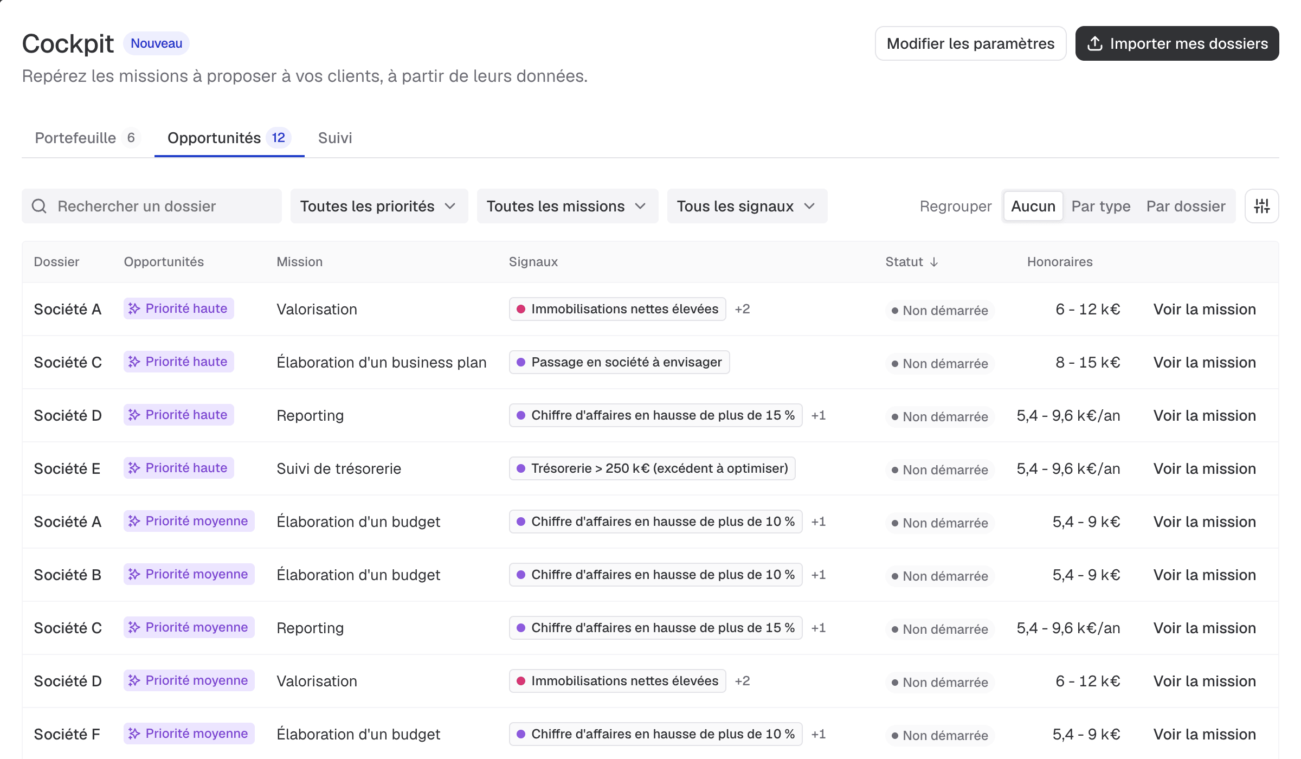This screenshot has height=759, width=1301.
Task: Click the search magnifier icon
Action: point(39,206)
